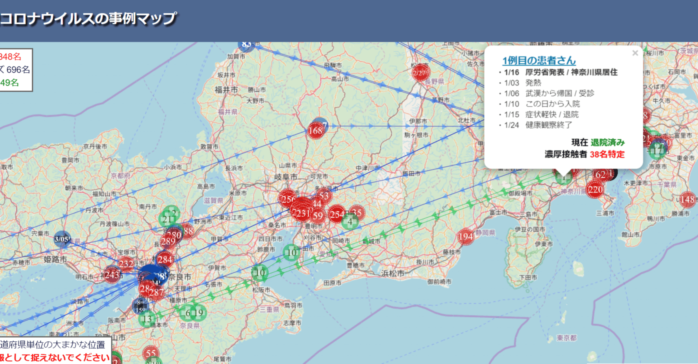Click the green 49名 count
The image size is (698, 364).
(9, 83)
